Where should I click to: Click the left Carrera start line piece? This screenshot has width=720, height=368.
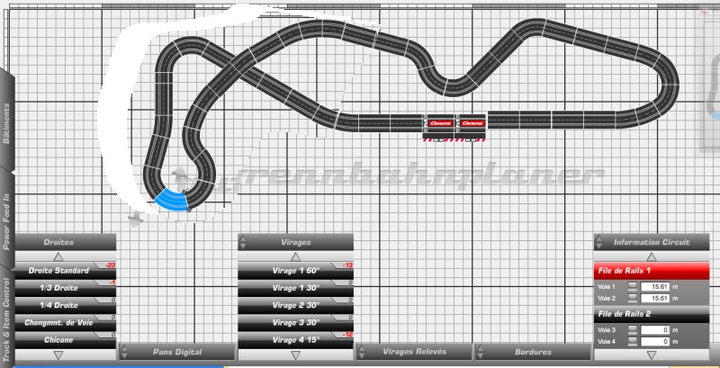[x=439, y=124]
